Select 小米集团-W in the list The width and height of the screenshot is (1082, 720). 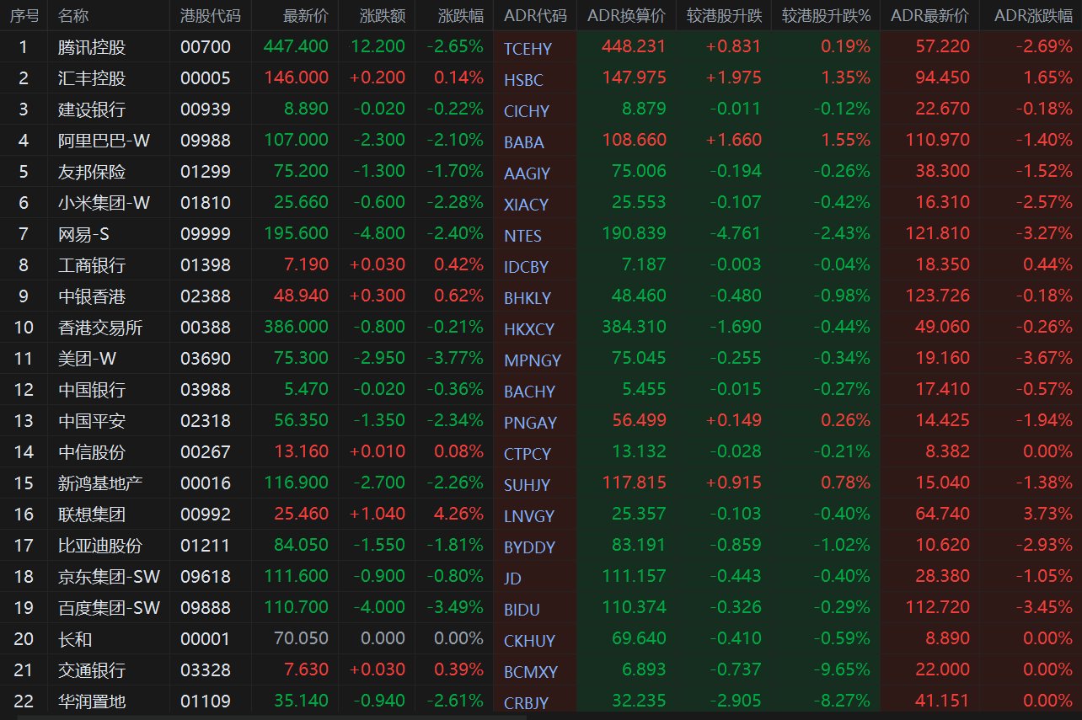click(104, 203)
